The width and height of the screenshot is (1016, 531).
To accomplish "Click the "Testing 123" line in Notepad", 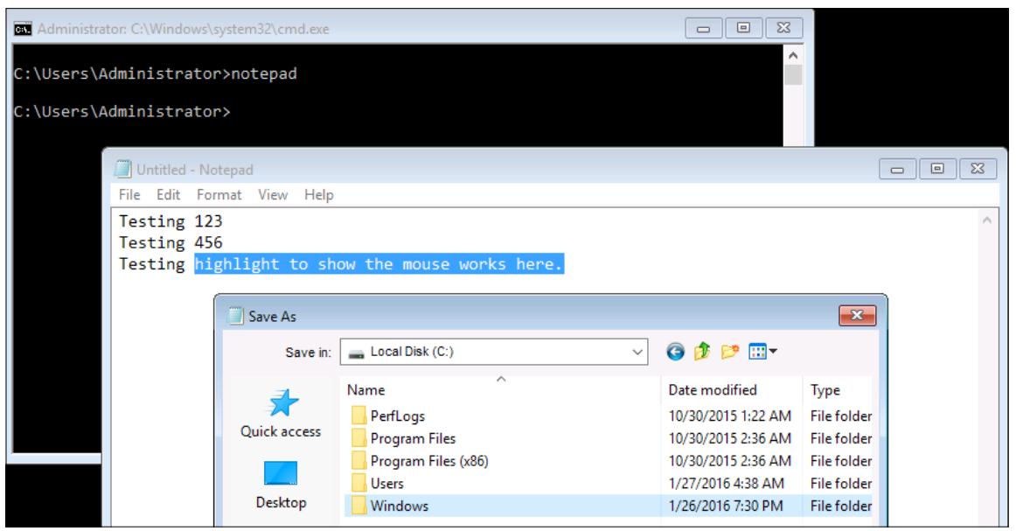I will pos(170,221).
